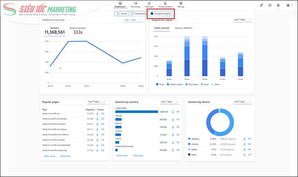Switch to the Source / Medium tab

(x=183, y=28)
